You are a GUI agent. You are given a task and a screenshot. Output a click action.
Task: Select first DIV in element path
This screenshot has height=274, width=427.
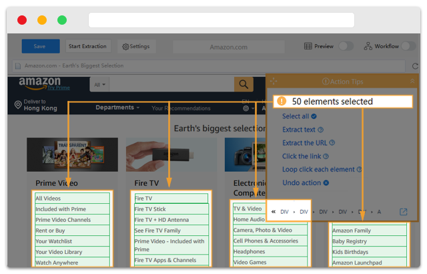(x=284, y=212)
